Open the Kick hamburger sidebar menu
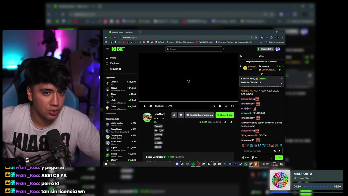Screen dimensions: 348x196 [x=107, y=49]
